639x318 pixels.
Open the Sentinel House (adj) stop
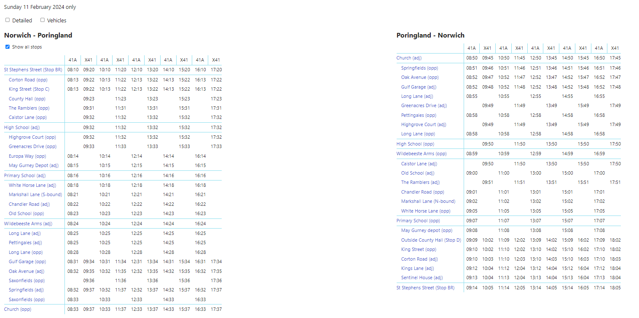(422, 278)
